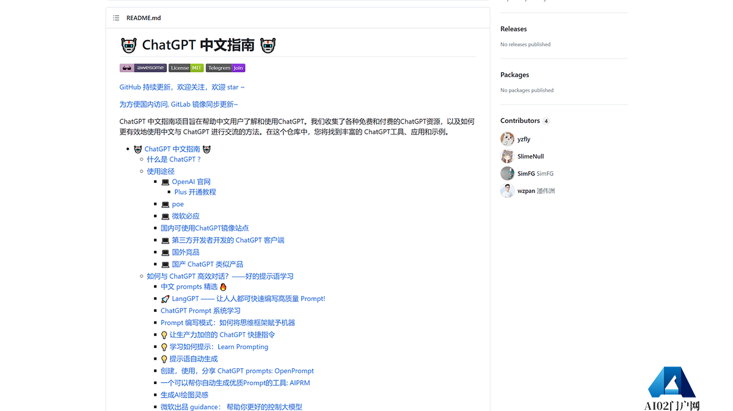Open the GitLab 镜像同步更新 link
Screen dimensions: 733x411
pyautogui.click(x=179, y=105)
